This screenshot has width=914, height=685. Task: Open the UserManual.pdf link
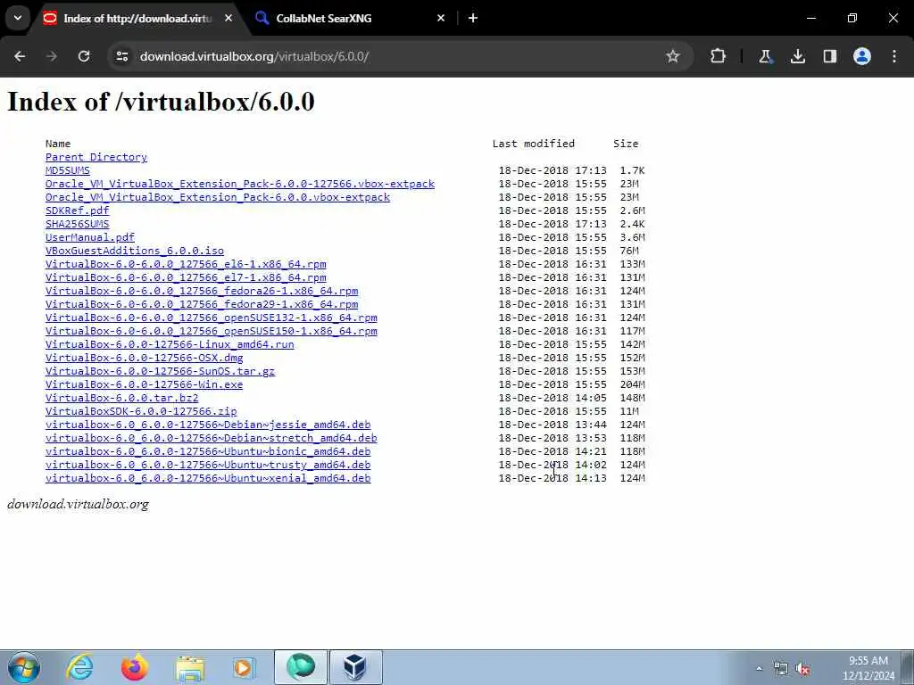(90, 237)
